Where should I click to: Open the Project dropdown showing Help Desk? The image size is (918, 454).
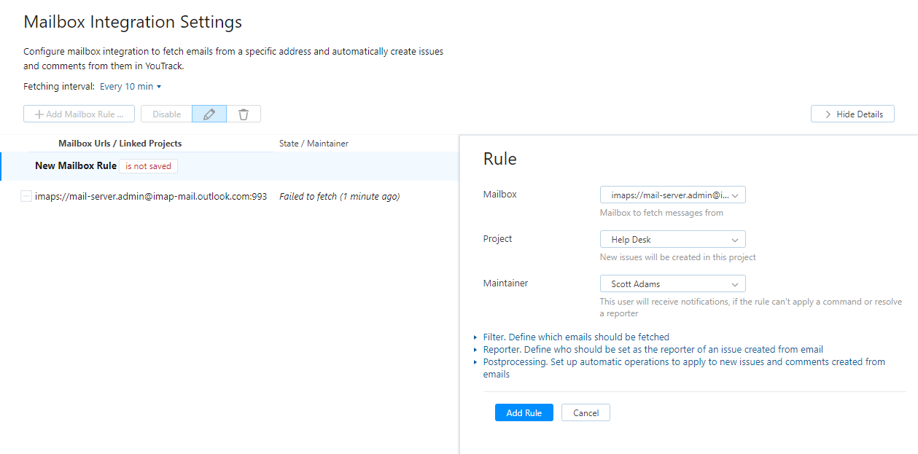click(x=672, y=239)
